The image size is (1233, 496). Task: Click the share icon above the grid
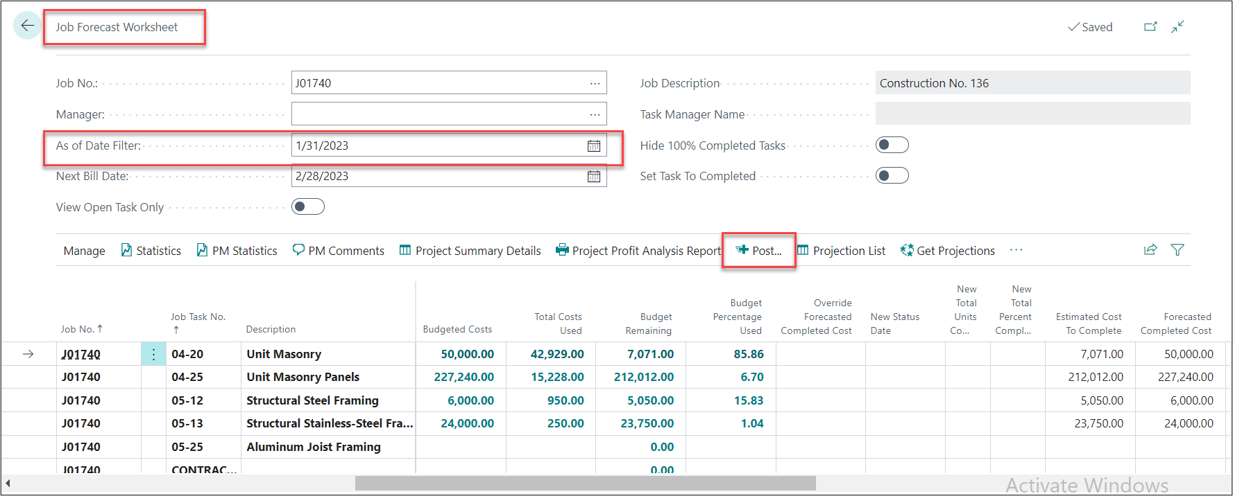click(1150, 250)
